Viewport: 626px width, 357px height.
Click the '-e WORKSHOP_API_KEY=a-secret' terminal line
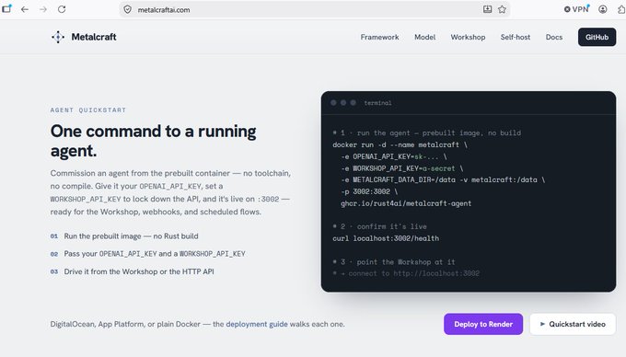(401, 168)
